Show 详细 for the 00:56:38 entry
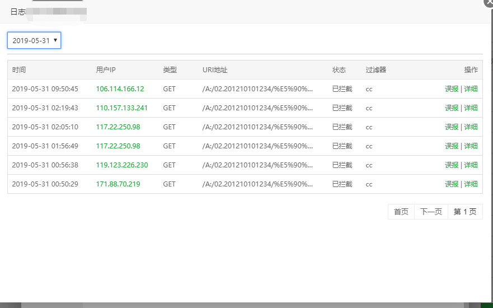Viewport: 493px width, 308px height. pyautogui.click(x=471, y=165)
